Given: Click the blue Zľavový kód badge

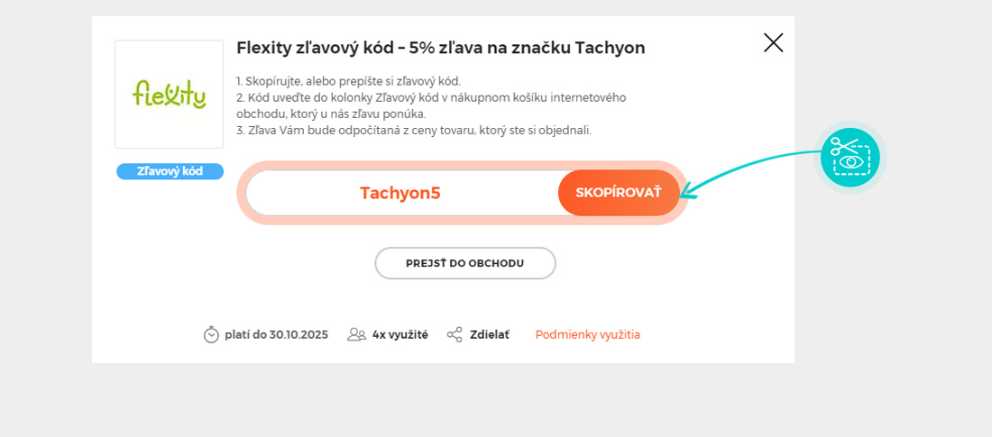Looking at the screenshot, I should 170,171.
